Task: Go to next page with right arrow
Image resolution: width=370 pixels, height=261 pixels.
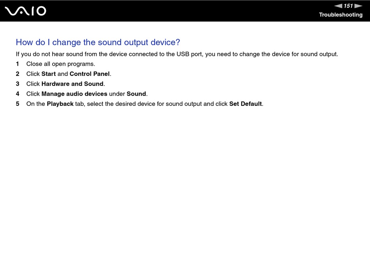Action: point(358,6)
